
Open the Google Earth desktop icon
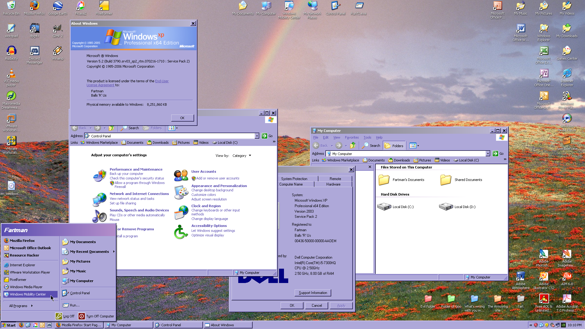[58, 8]
